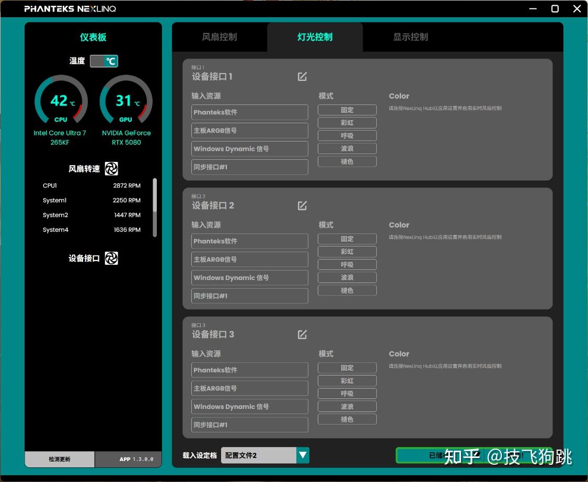Open the 载入设定档 dropdown arrow
This screenshot has height=482, width=588.
click(x=303, y=455)
